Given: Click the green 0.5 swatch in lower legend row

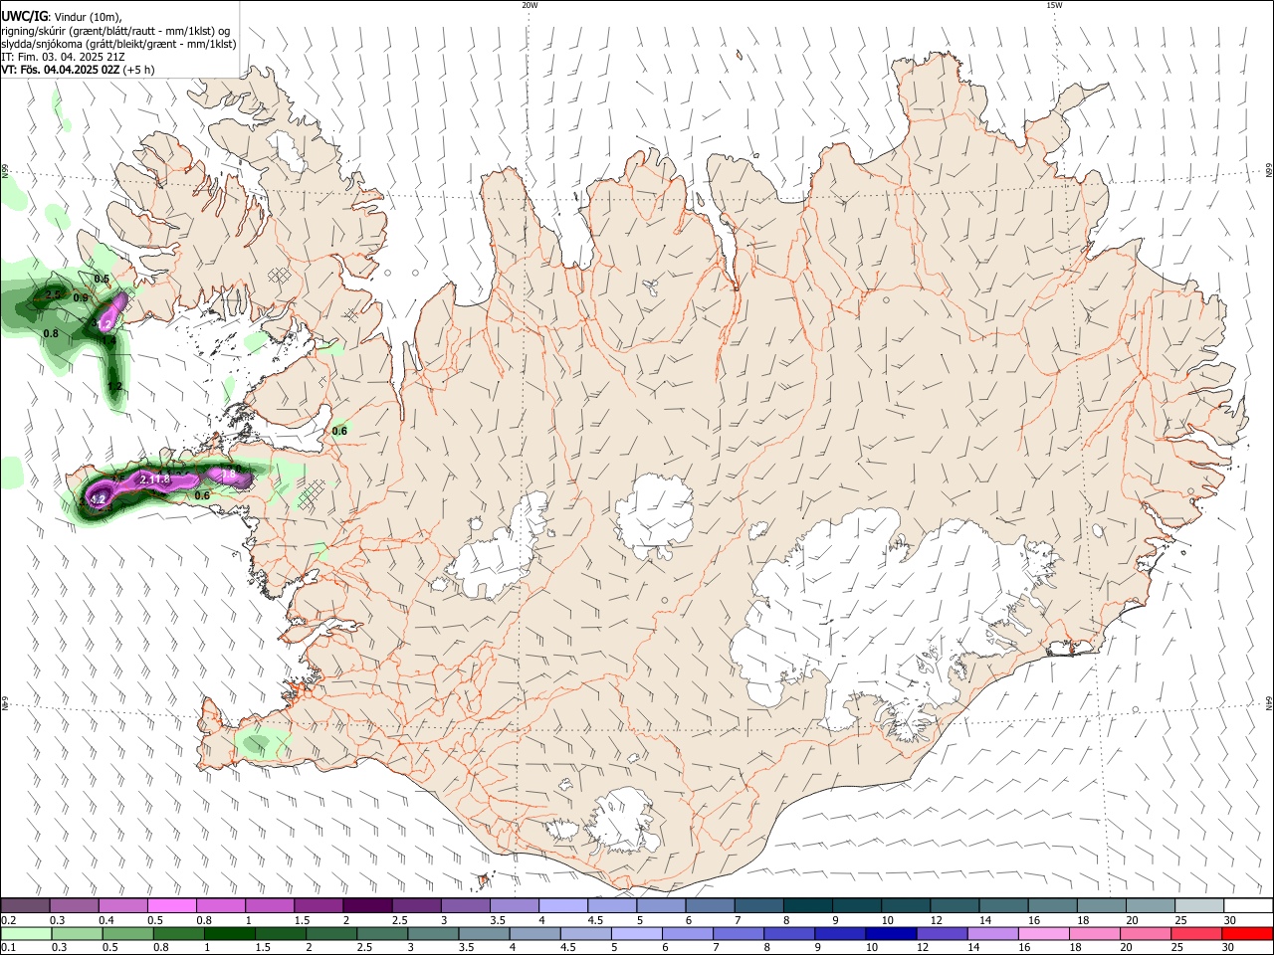Looking at the screenshot, I should [127, 934].
